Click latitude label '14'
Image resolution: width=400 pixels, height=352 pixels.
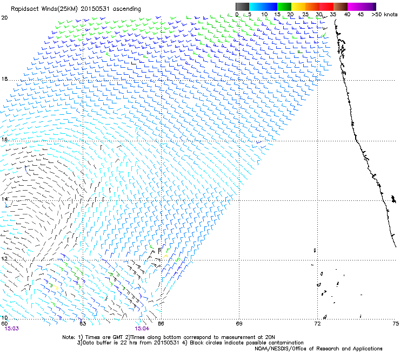point(4,199)
